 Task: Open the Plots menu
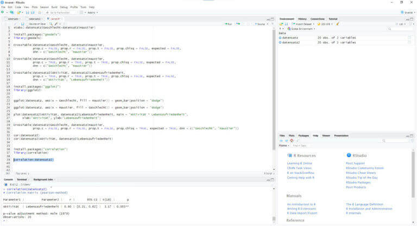point(35,7)
